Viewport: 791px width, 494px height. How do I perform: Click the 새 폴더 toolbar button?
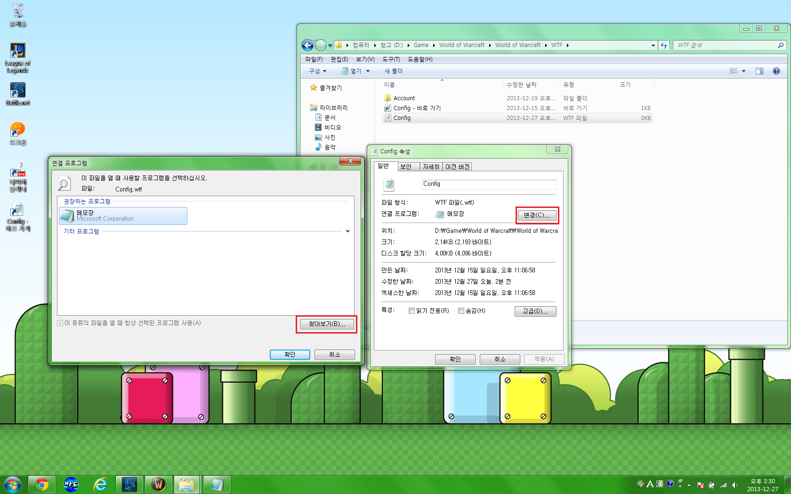coord(393,71)
